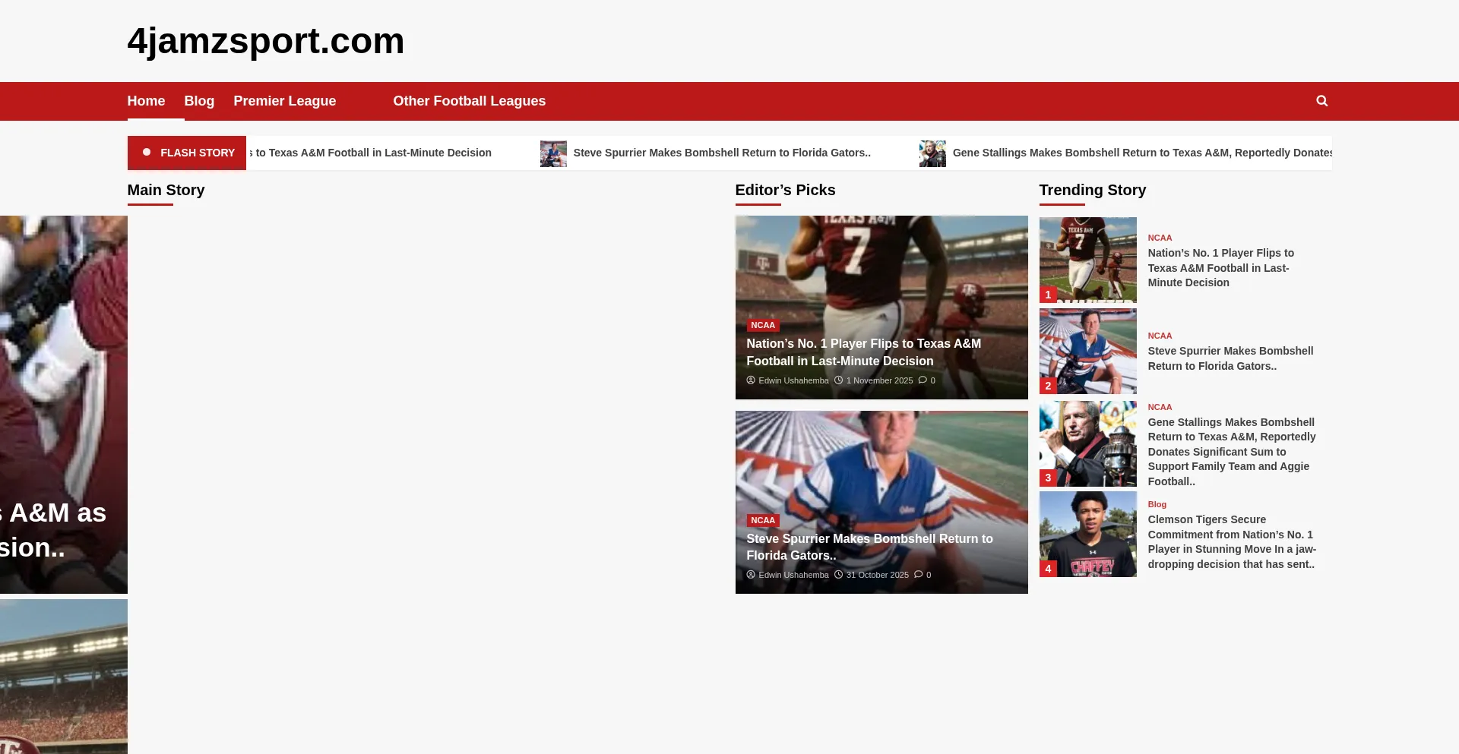Screen dimensions: 1459x754
Task: Open Other Football Leagues menu
Action: (x=469, y=101)
